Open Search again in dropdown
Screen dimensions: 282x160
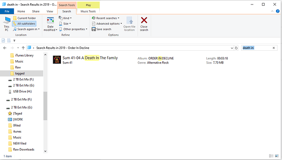pyautogui.click(x=26, y=29)
